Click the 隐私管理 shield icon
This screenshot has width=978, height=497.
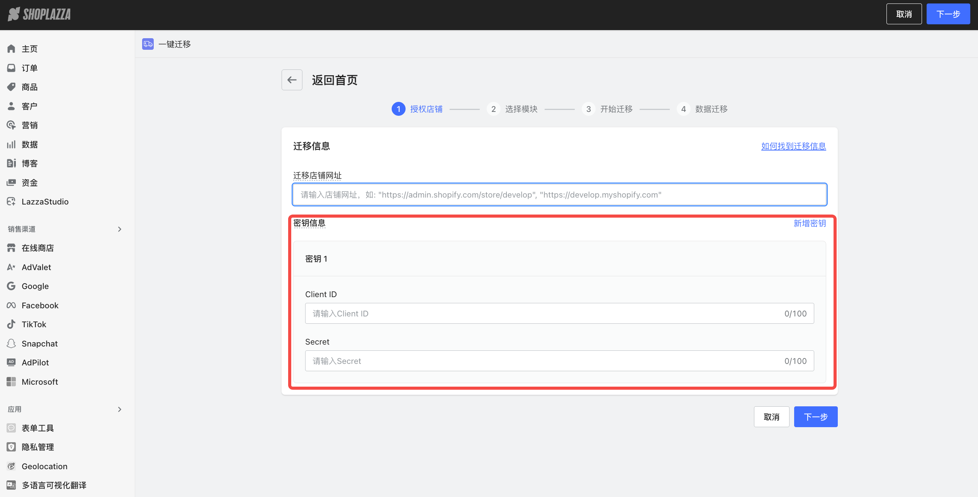click(11, 447)
